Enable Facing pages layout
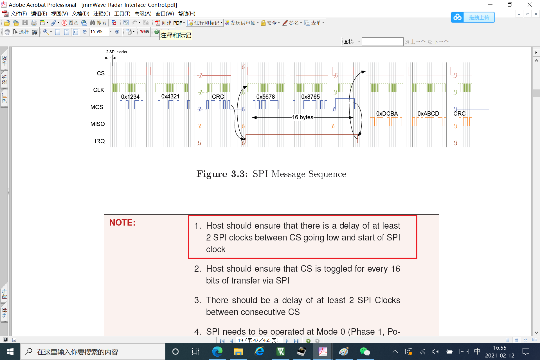This screenshot has height=360, width=540. click(x=534, y=340)
